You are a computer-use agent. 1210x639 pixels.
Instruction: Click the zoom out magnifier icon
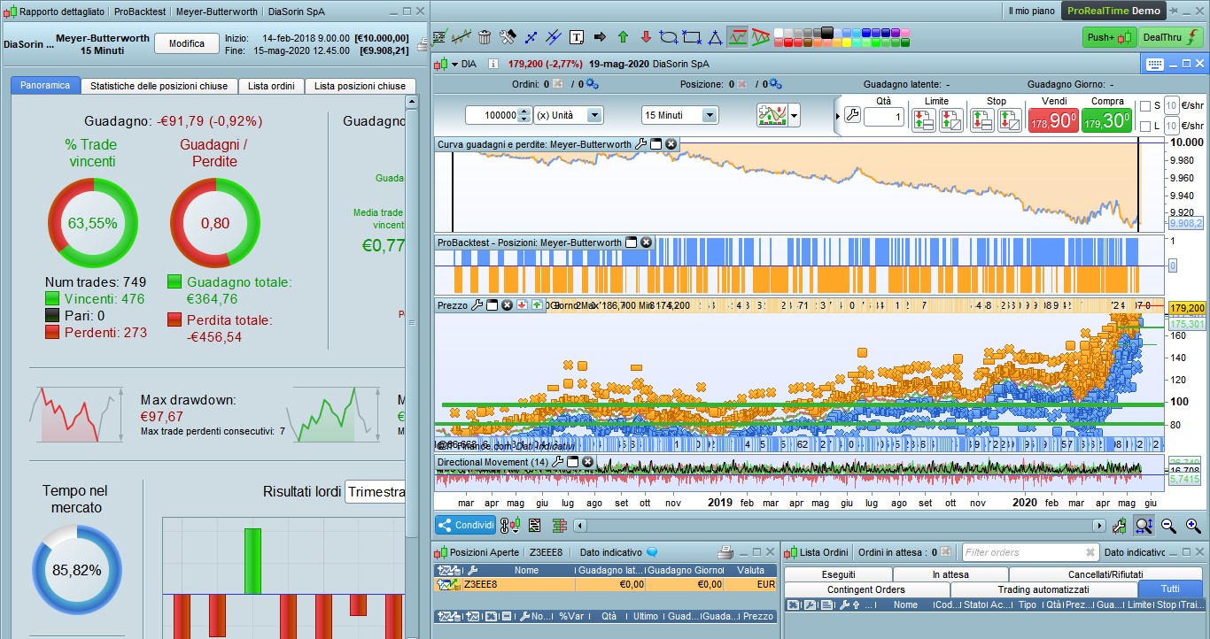pyautogui.click(x=1168, y=526)
